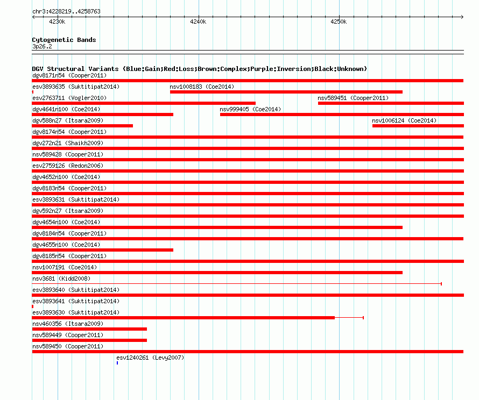The width and height of the screenshot is (479, 400).
Task: Select dgv4641n100 (Coe2014) label
Action: point(66,109)
